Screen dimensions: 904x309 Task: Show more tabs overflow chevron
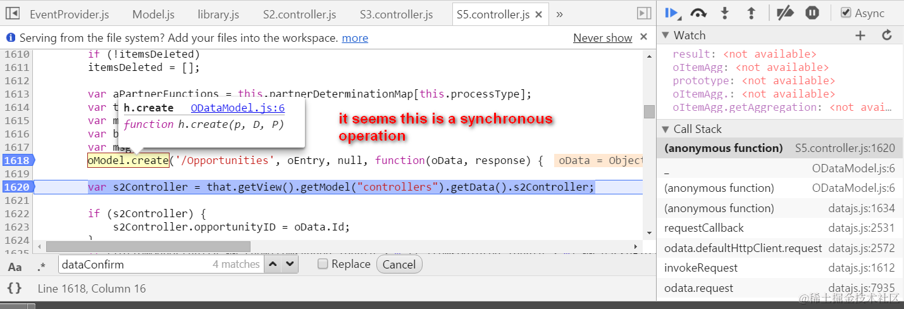coord(559,14)
